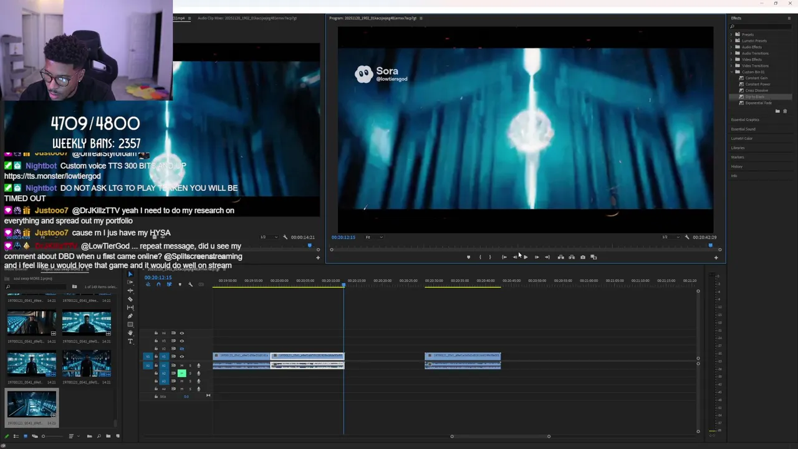The width and height of the screenshot is (798, 449).
Task: Collapse Custom Bin 01 folder
Action: (732, 72)
